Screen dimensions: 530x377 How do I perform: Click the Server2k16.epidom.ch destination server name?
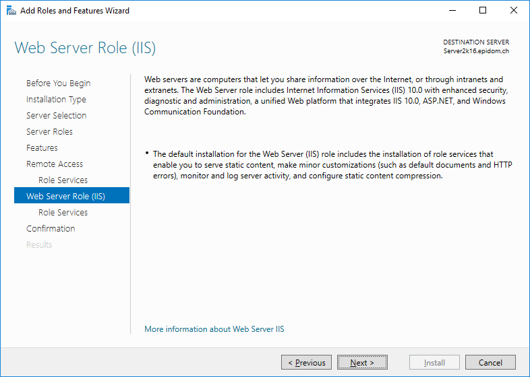pyautogui.click(x=476, y=51)
